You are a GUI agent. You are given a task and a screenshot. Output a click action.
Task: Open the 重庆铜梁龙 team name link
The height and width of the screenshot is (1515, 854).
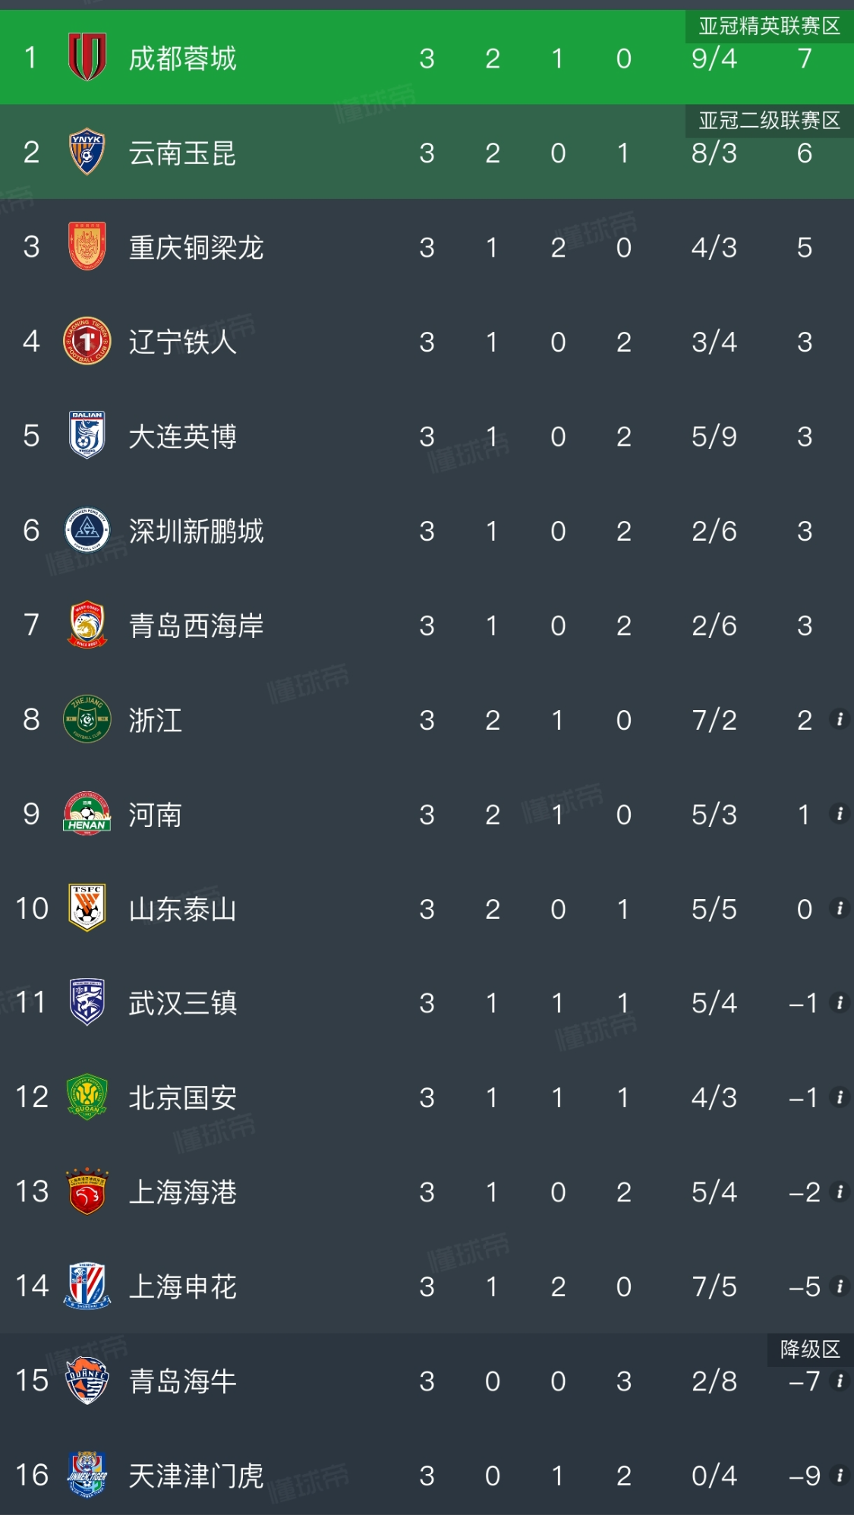[196, 248]
